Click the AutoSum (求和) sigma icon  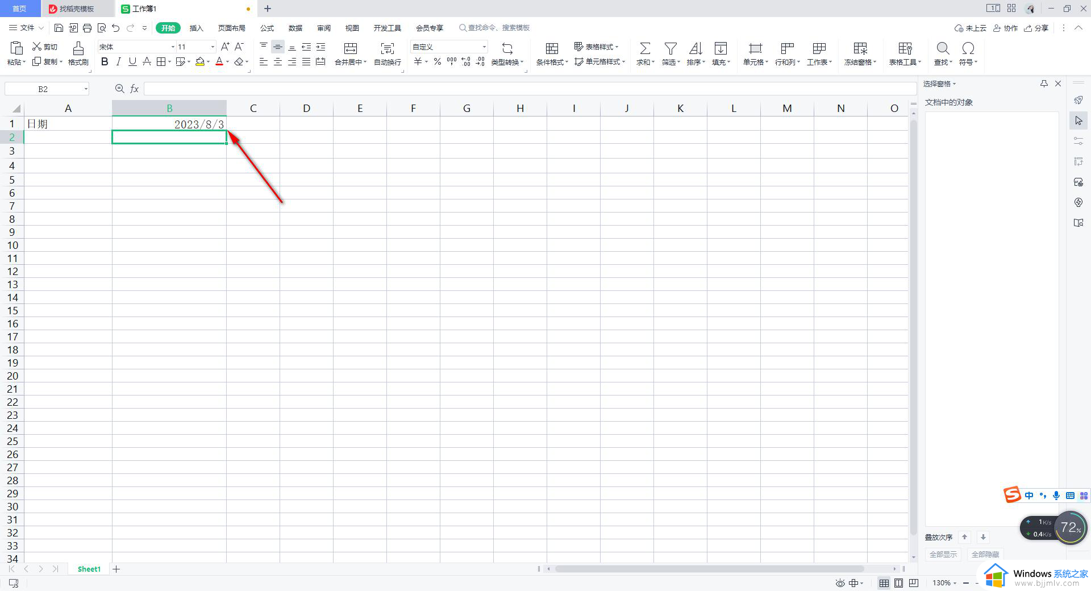[645, 48]
